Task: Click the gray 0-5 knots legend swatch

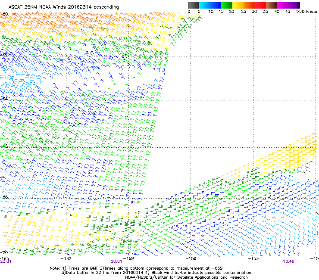Action: pyautogui.click(x=193, y=5)
